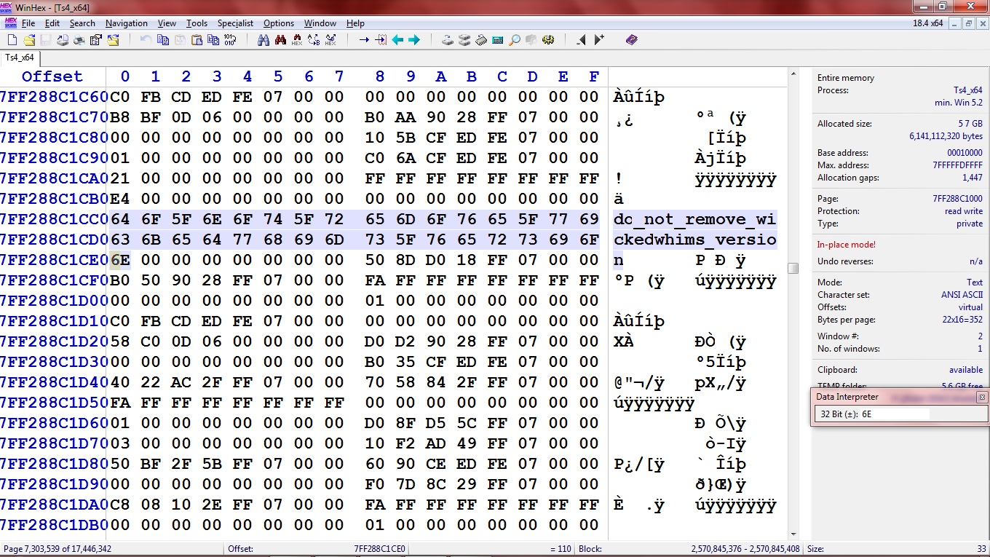Open the Search menu
This screenshot has width=990, height=557.
pos(82,23)
